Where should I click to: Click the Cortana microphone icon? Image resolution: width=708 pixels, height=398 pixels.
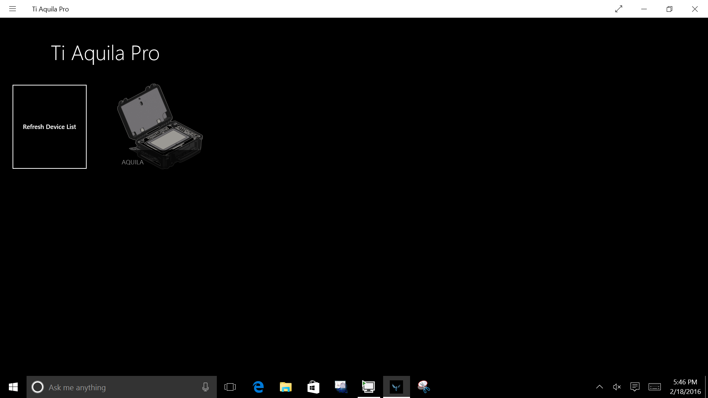pyautogui.click(x=205, y=387)
